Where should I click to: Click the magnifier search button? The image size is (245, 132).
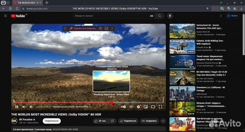click(x=159, y=16)
